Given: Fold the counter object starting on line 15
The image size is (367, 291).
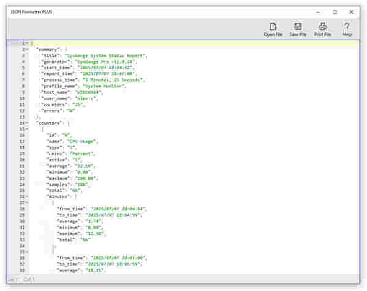Looking at the screenshot, I should tap(27, 130).
